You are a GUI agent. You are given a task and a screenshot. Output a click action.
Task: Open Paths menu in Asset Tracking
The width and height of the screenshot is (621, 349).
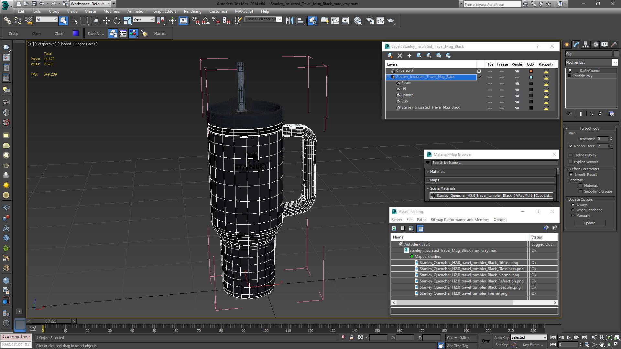(421, 220)
